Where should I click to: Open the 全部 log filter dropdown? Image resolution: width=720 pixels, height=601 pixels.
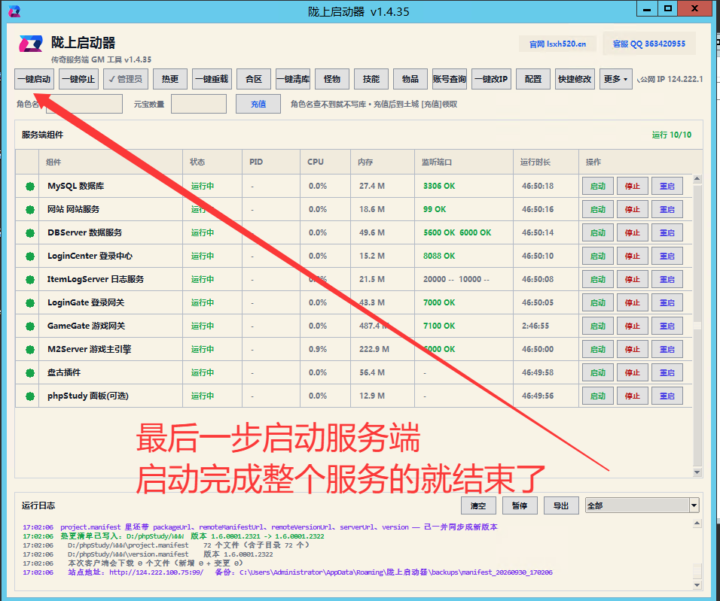pos(642,505)
